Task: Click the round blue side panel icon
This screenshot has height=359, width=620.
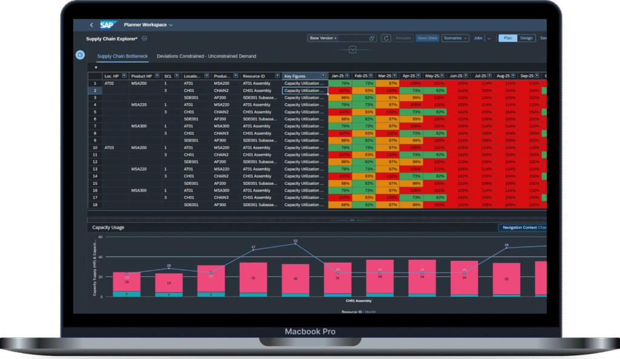Action: tap(79, 55)
